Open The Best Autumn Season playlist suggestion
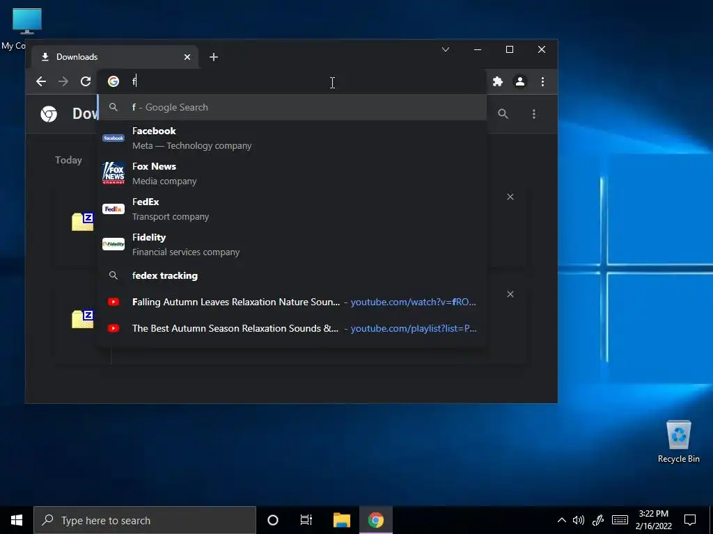The image size is (713, 534). pos(292,328)
